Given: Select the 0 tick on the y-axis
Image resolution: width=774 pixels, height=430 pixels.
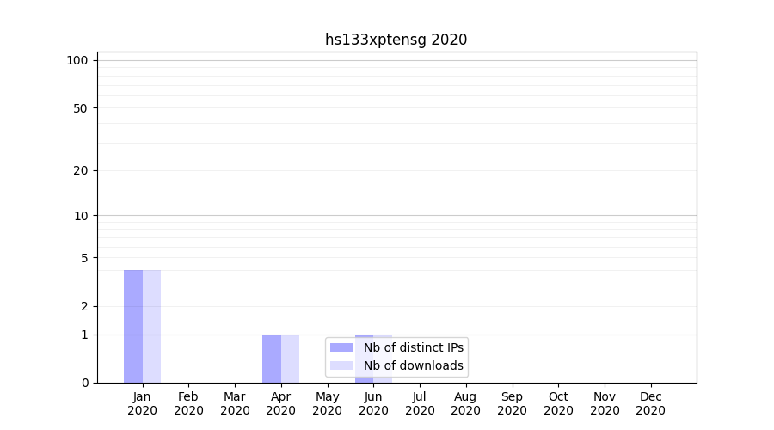Looking at the screenshot, I should click(x=84, y=383).
